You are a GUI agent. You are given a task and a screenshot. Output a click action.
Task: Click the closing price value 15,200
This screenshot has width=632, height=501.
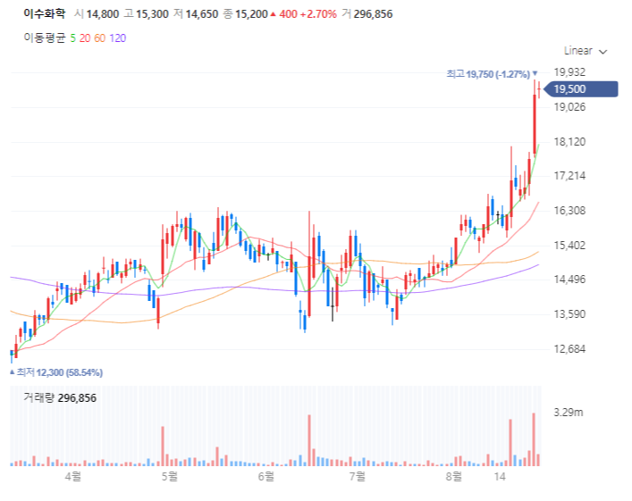(x=251, y=14)
